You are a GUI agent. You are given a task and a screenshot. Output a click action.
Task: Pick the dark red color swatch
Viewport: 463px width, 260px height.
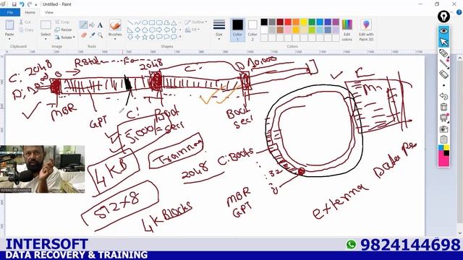point(280,22)
